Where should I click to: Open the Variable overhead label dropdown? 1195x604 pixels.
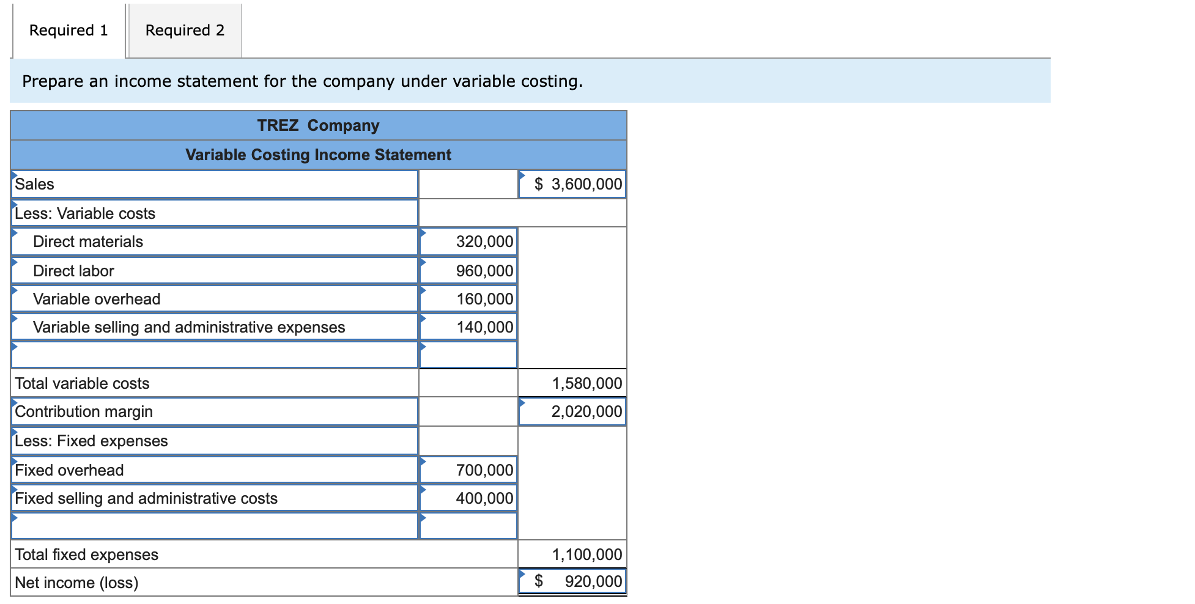click(x=215, y=298)
